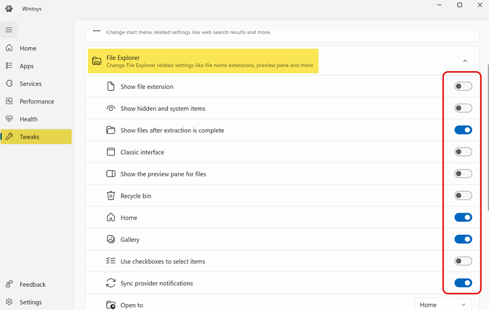Click the Gallery picture icon
The width and height of the screenshot is (489, 310).
tap(111, 240)
